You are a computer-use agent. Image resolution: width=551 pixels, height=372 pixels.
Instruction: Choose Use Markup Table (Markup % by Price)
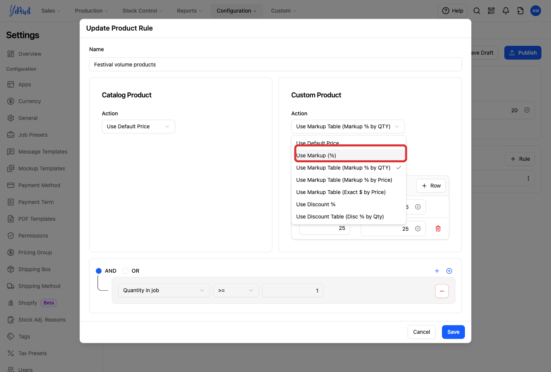click(x=349, y=180)
